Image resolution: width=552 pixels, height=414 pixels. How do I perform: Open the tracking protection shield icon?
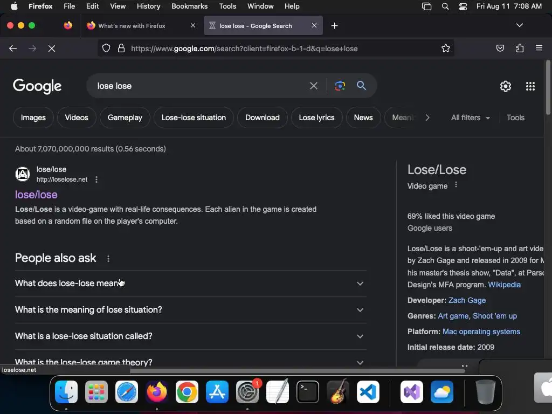(x=106, y=48)
